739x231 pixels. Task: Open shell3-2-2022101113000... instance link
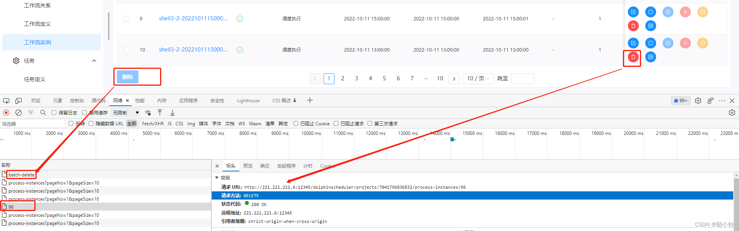[x=193, y=50]
